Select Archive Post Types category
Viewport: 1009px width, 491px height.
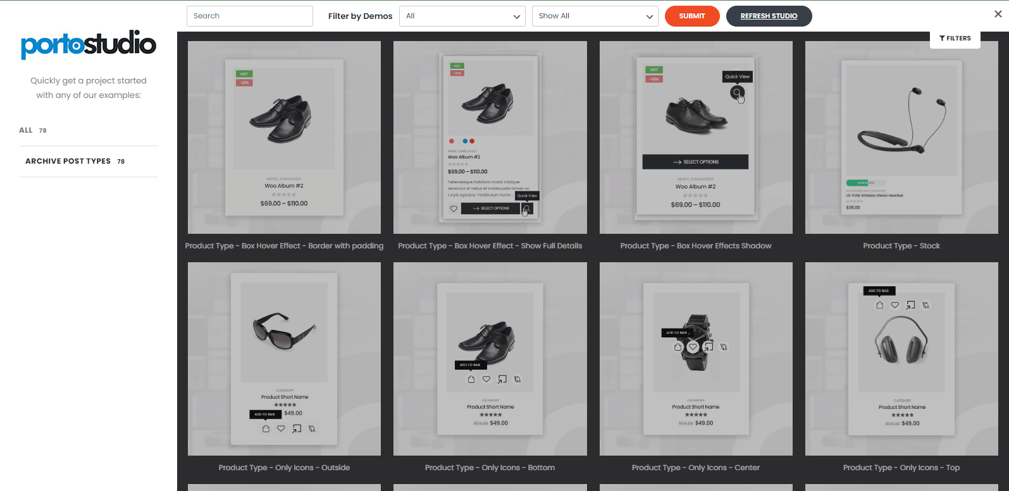[x=75, y=161]
